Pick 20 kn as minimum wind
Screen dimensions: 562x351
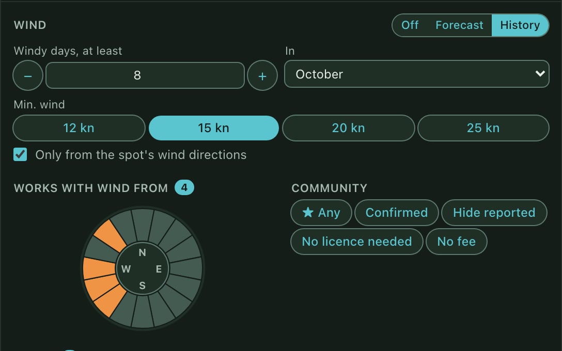click(x=348, y=128)
